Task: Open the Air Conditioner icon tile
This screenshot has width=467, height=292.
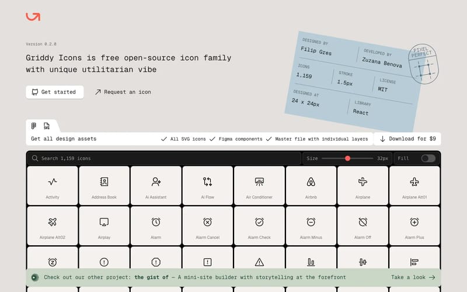Action: tap(259, 186)
